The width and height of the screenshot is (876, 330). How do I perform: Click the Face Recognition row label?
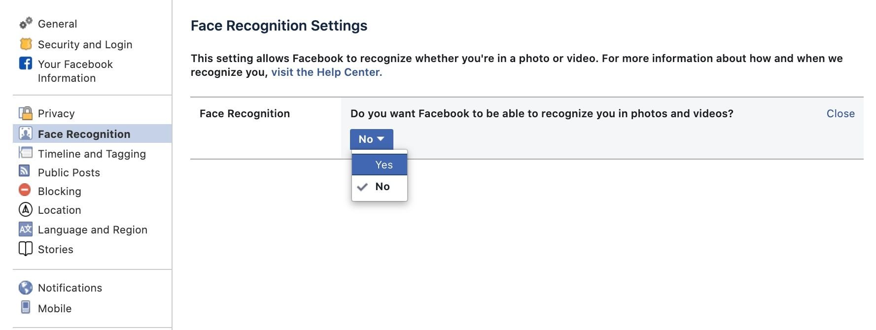[245, 114]
